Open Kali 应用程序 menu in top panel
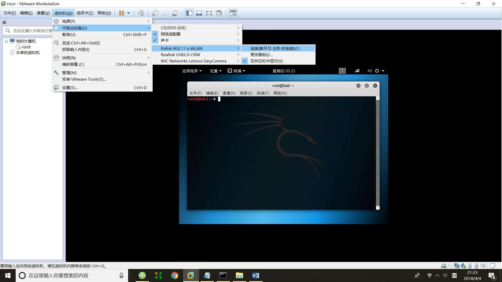 (192, 71)
